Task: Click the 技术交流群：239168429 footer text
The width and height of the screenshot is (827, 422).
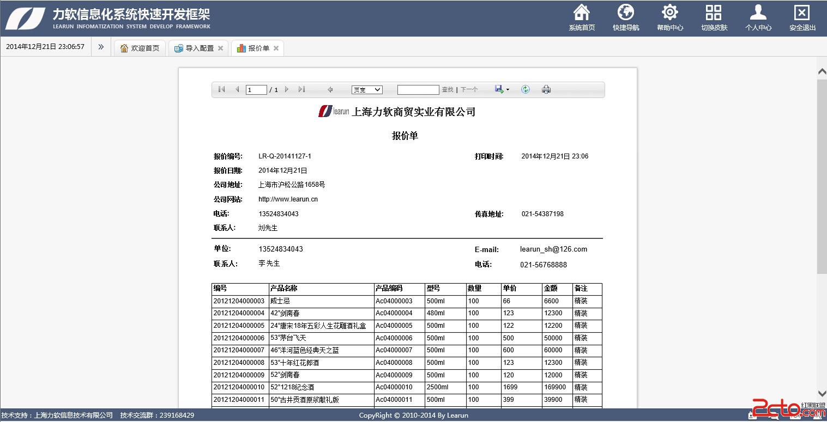Action: tap(157, 415)
